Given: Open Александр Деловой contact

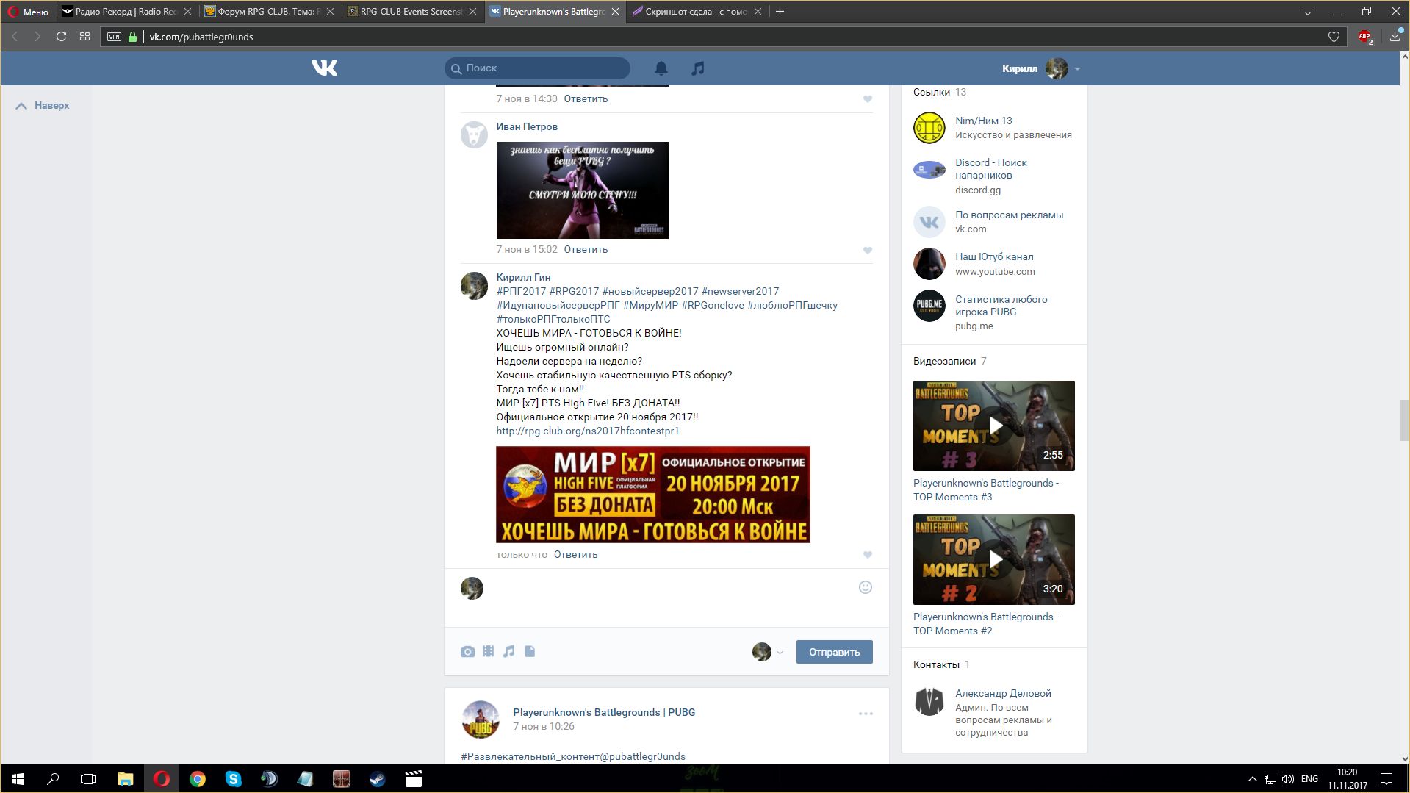Looking at the screenshot, I should coord(1003,694).
